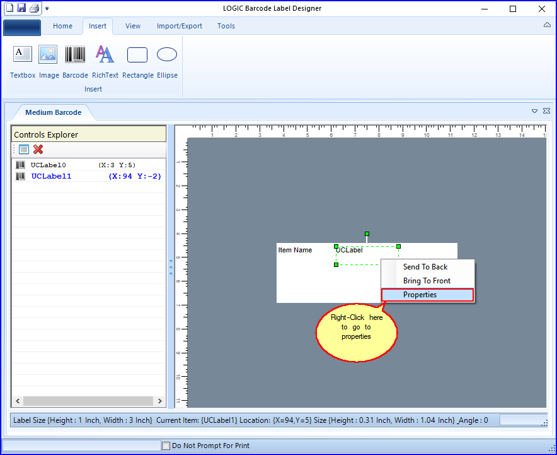The image size is (557, 455).
Task: Click the Insert group label in ribbon
Action: pos(93,89)
